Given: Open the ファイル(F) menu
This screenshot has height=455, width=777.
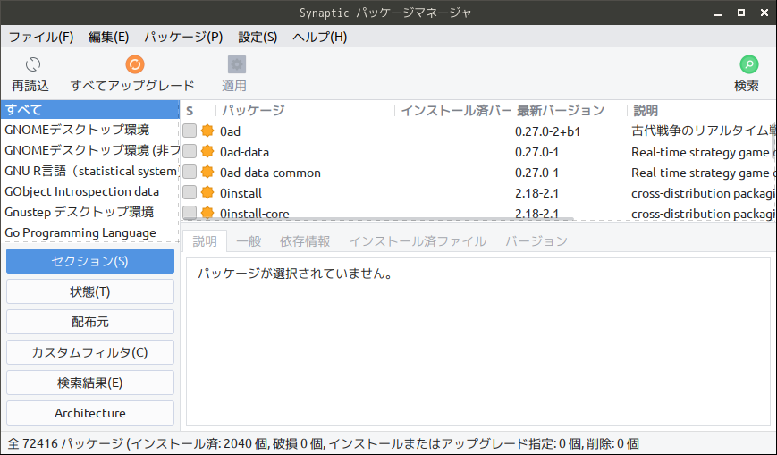Looking at the screenshot, I should 41,38.
